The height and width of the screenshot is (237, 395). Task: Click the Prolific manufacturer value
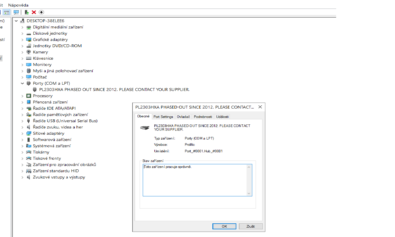coord(190,145)
